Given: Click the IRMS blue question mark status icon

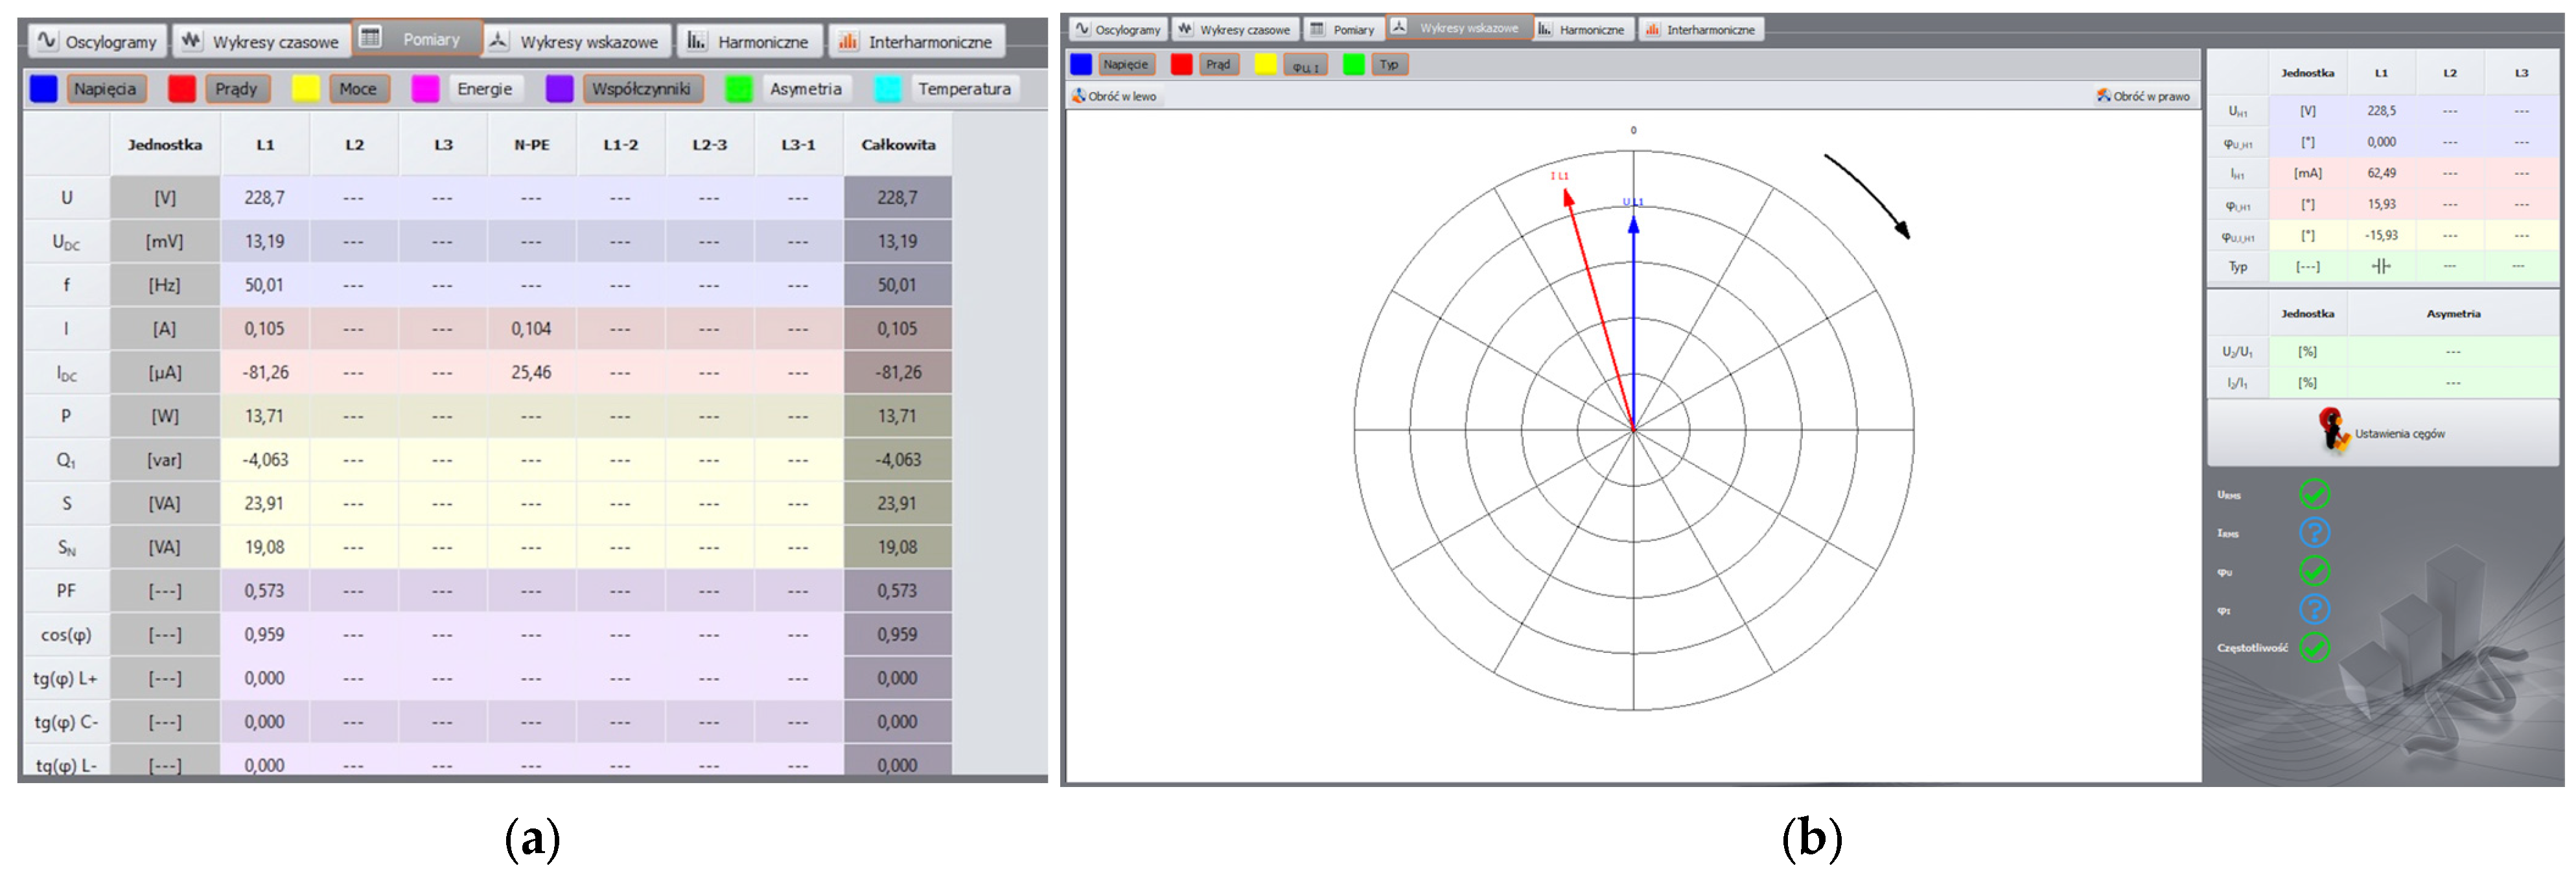Looking at the screenshot, I should click(2314, 532).
